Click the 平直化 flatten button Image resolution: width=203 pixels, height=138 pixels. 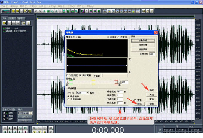point(97,76)
